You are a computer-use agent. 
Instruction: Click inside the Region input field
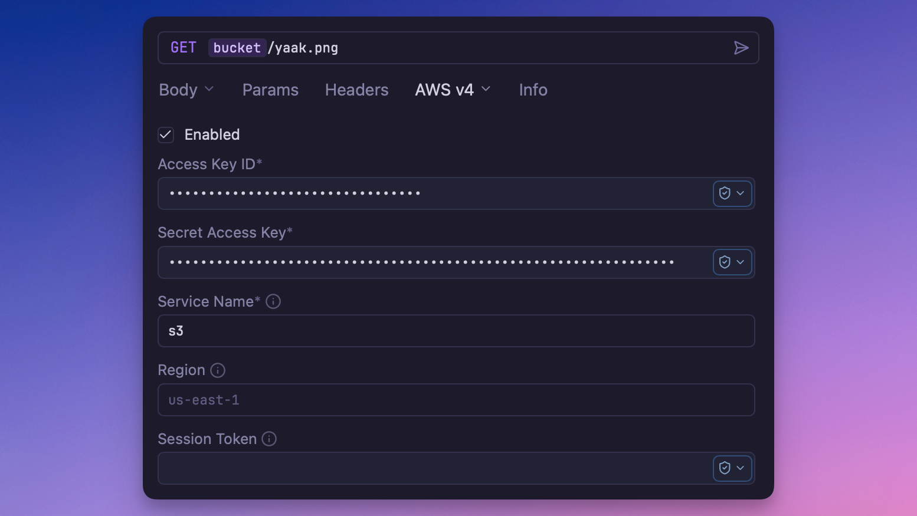pyautogui.click(x=413, y=400)
